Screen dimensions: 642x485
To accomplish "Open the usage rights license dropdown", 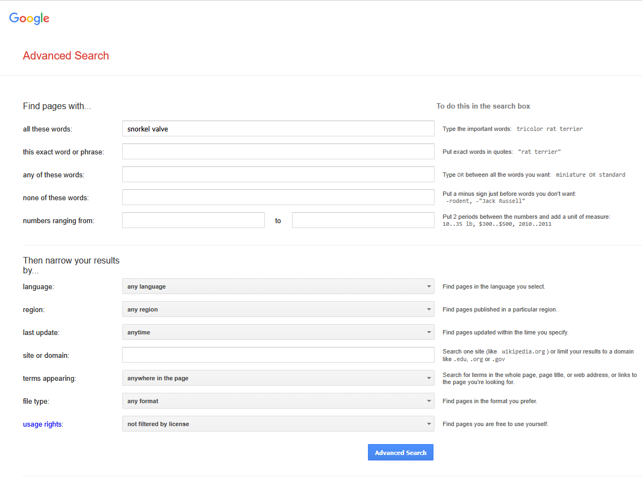I will pyautogui.click(x=278, y=424).
